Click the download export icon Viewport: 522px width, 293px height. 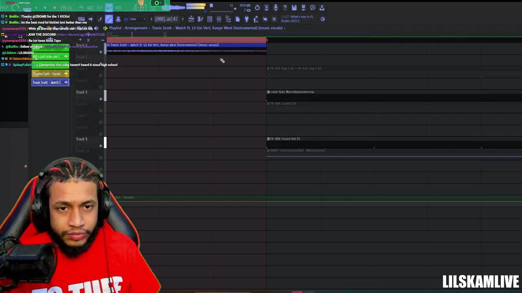tap(322, 7)
